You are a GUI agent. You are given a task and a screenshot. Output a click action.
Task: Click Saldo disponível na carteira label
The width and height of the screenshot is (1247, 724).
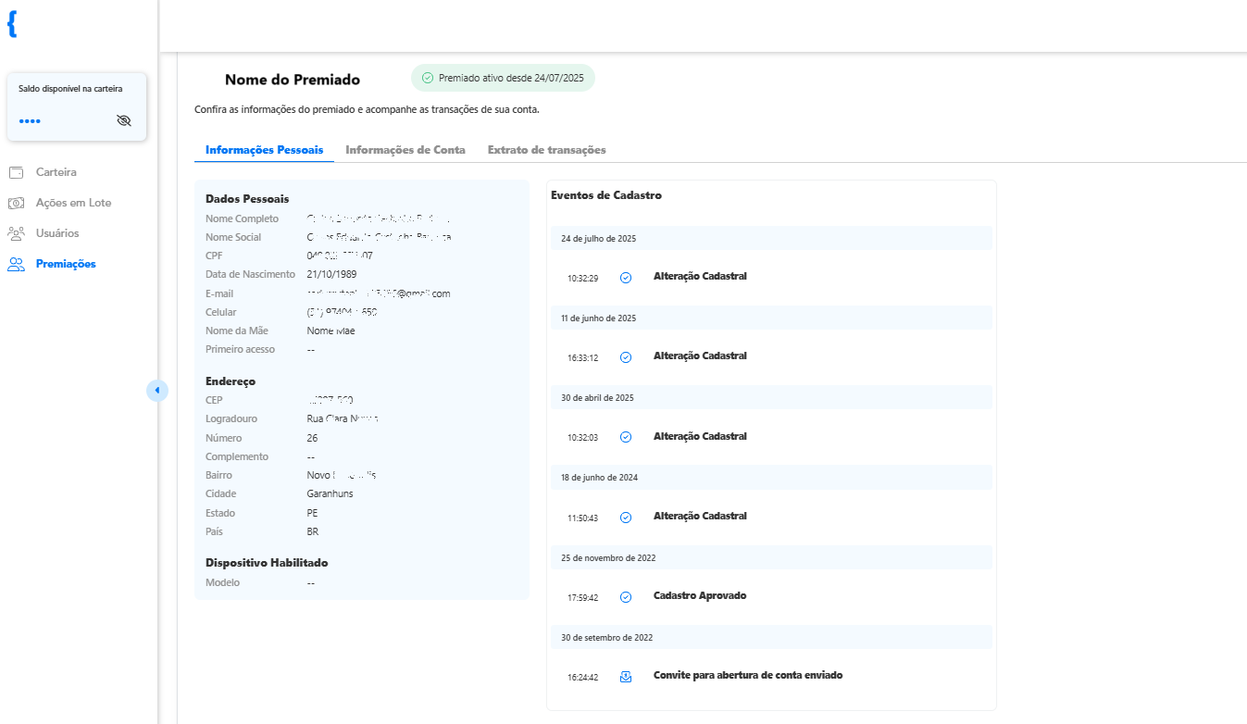(70, 89)
